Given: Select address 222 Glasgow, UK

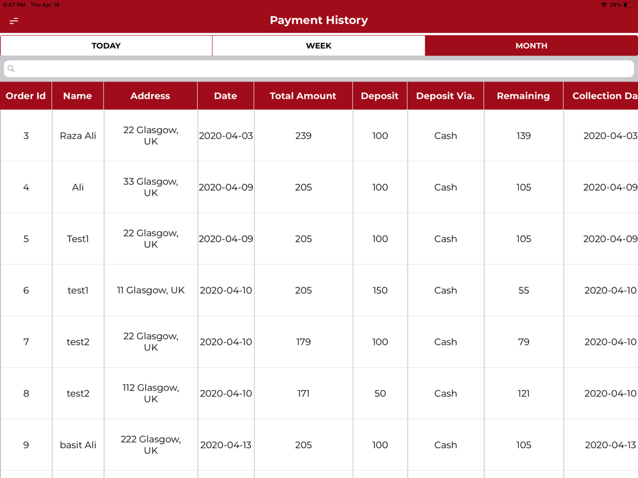Looking at the screenshot, I should click(x=151, y=445).
